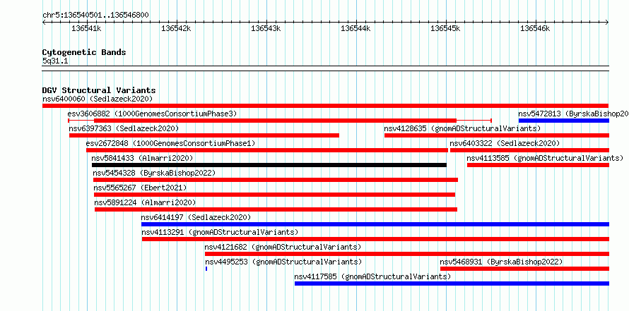Select the 5q31.1 cytogenetic band label

pyautogui.click(x=56, y=61)
